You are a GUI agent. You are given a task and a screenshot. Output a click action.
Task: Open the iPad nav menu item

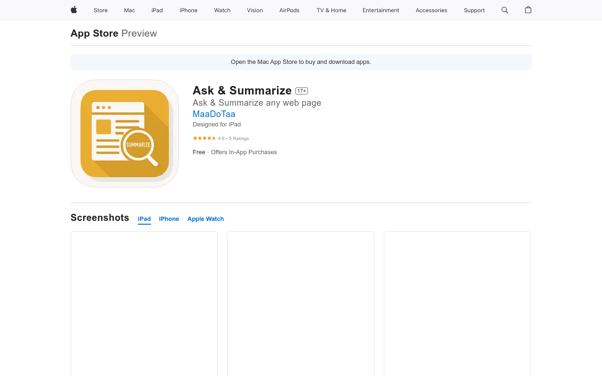coord(157,10)
